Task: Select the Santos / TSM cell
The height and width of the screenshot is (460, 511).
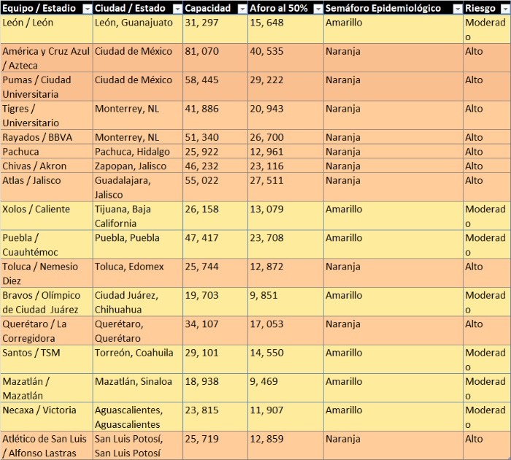Action: [46, 359]
